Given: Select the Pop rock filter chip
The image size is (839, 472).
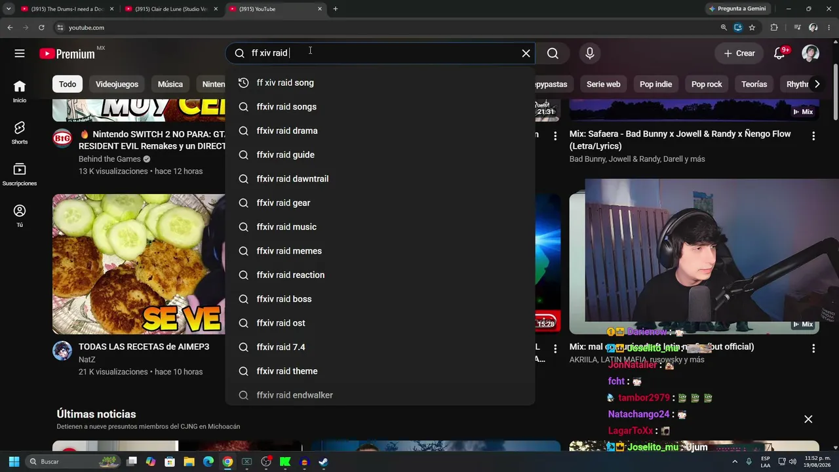Looking at the screenshot, I should point(707,84).
